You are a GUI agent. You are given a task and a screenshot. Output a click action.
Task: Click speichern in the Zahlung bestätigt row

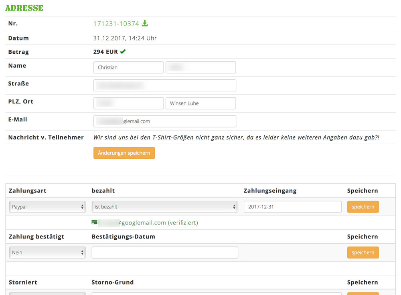coord(363,253)
